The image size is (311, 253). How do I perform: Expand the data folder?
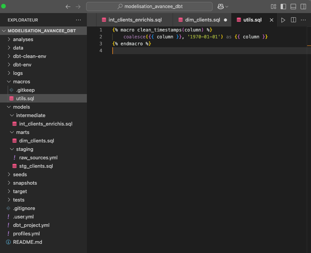click(x=43, y=48)
